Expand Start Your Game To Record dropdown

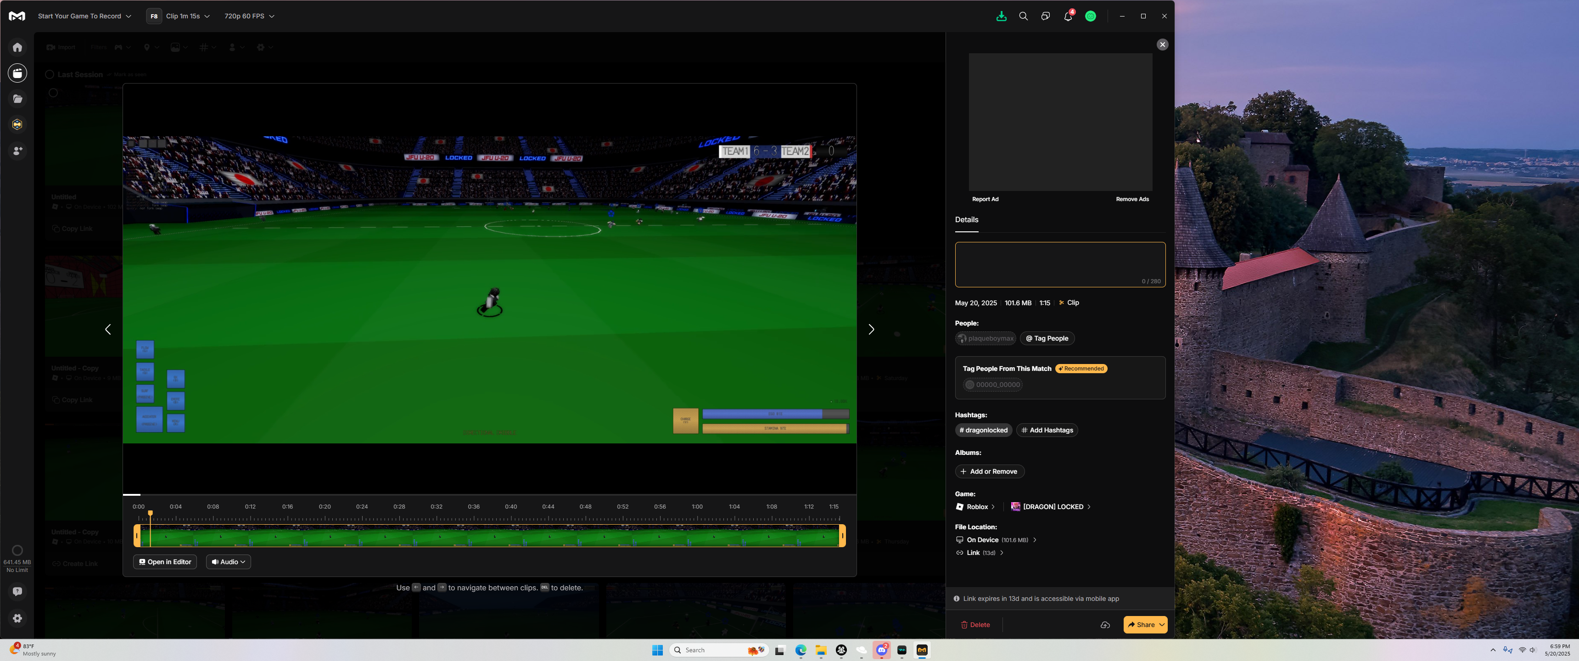[x=84, y=16]
